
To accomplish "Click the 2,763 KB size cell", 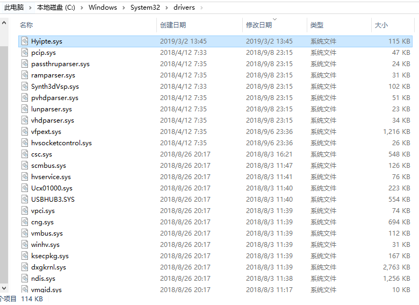I will pos(396,267).
